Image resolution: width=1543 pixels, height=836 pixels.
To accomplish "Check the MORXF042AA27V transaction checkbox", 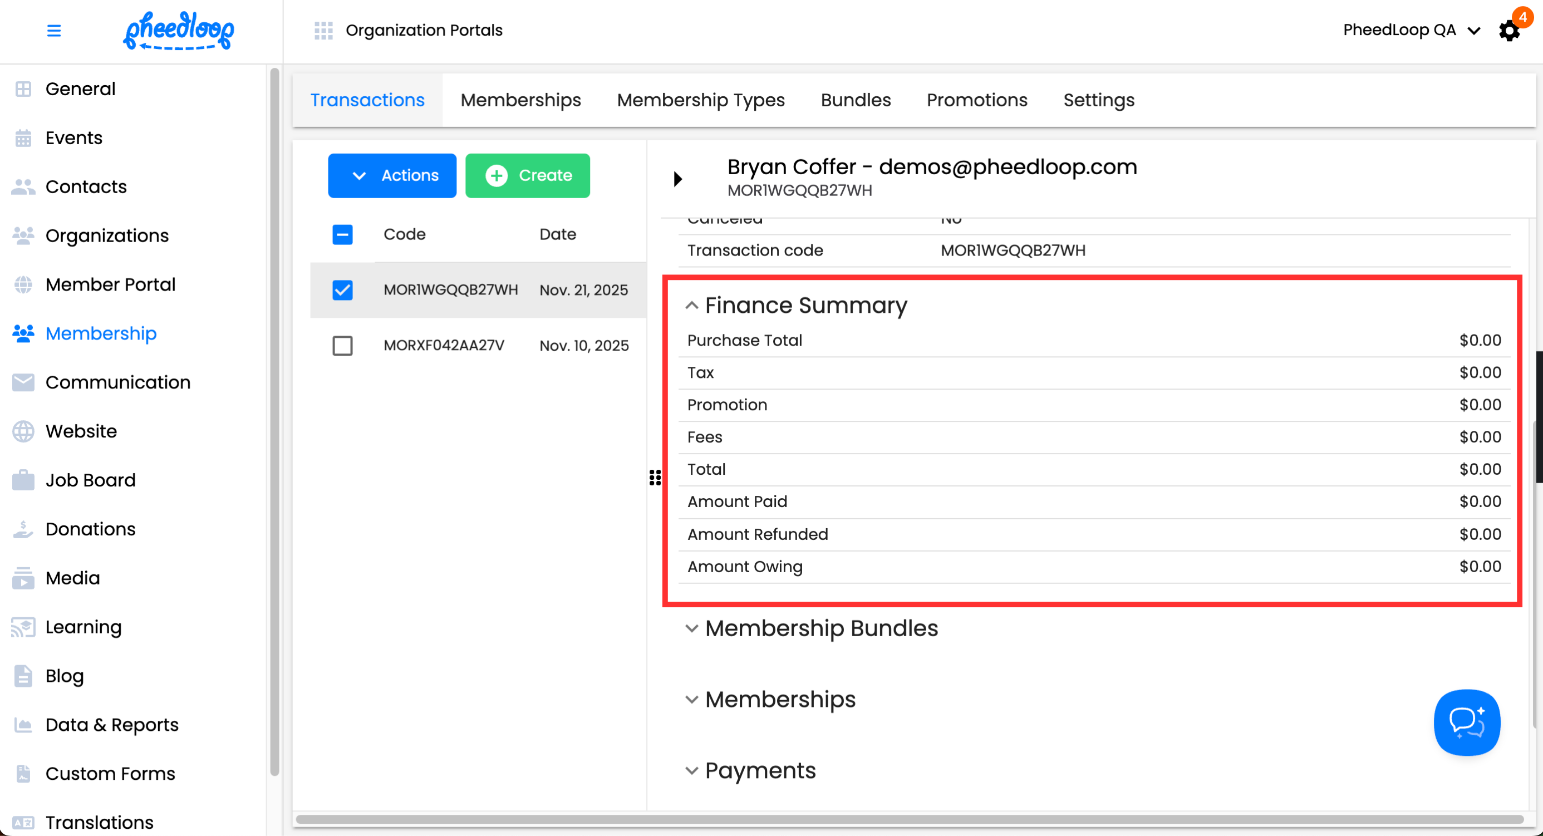I will click(x=343, y=346).
